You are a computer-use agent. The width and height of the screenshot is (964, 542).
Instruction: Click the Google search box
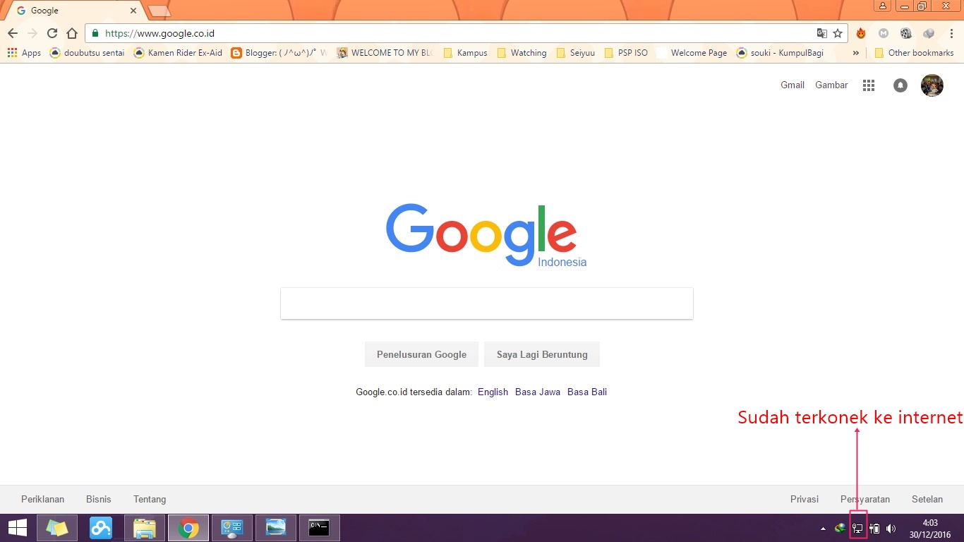click(487, 303)
